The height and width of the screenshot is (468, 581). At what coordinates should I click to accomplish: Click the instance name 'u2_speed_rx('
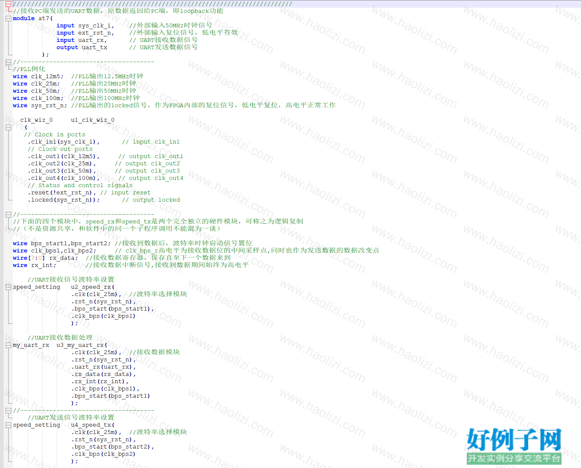pos(92,287)
